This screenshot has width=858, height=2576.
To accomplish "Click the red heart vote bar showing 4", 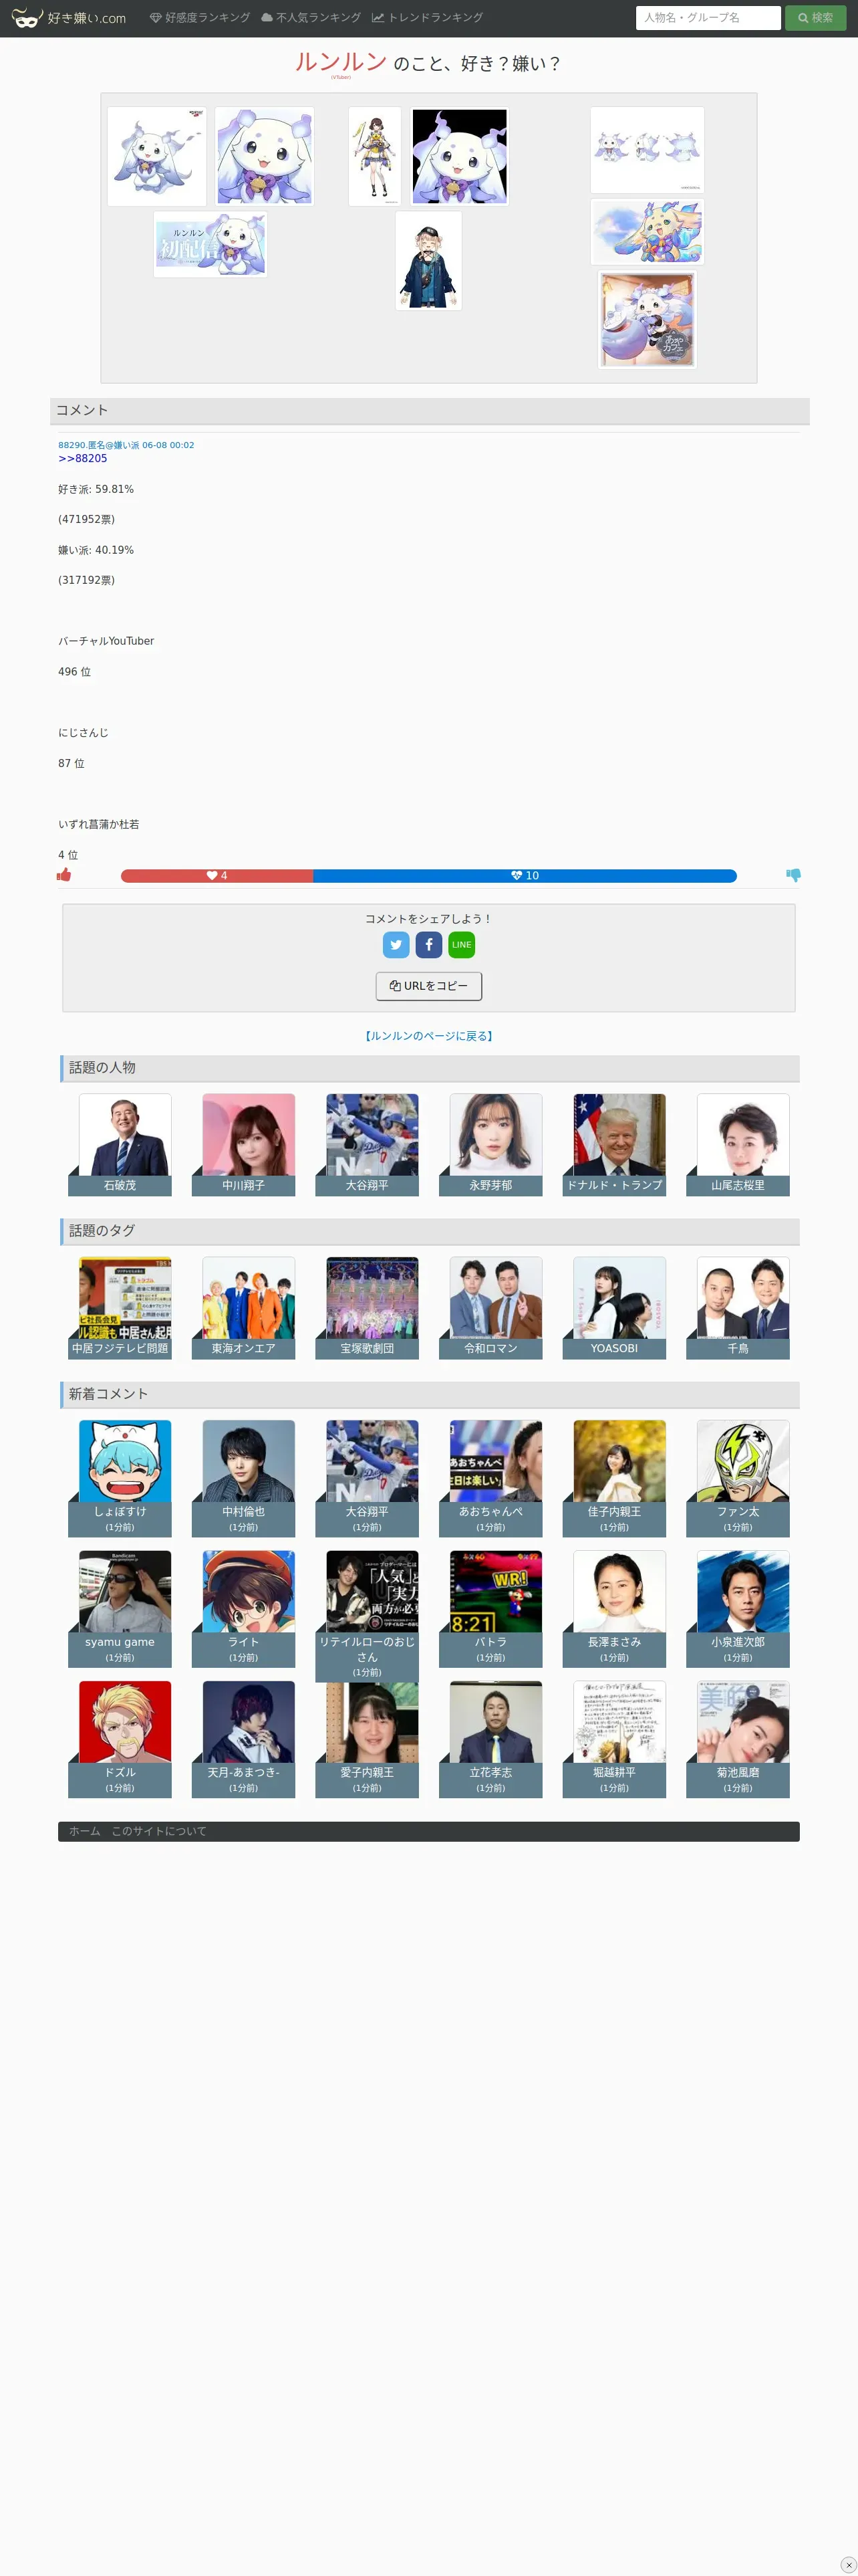I will click(x=217, y=875).
